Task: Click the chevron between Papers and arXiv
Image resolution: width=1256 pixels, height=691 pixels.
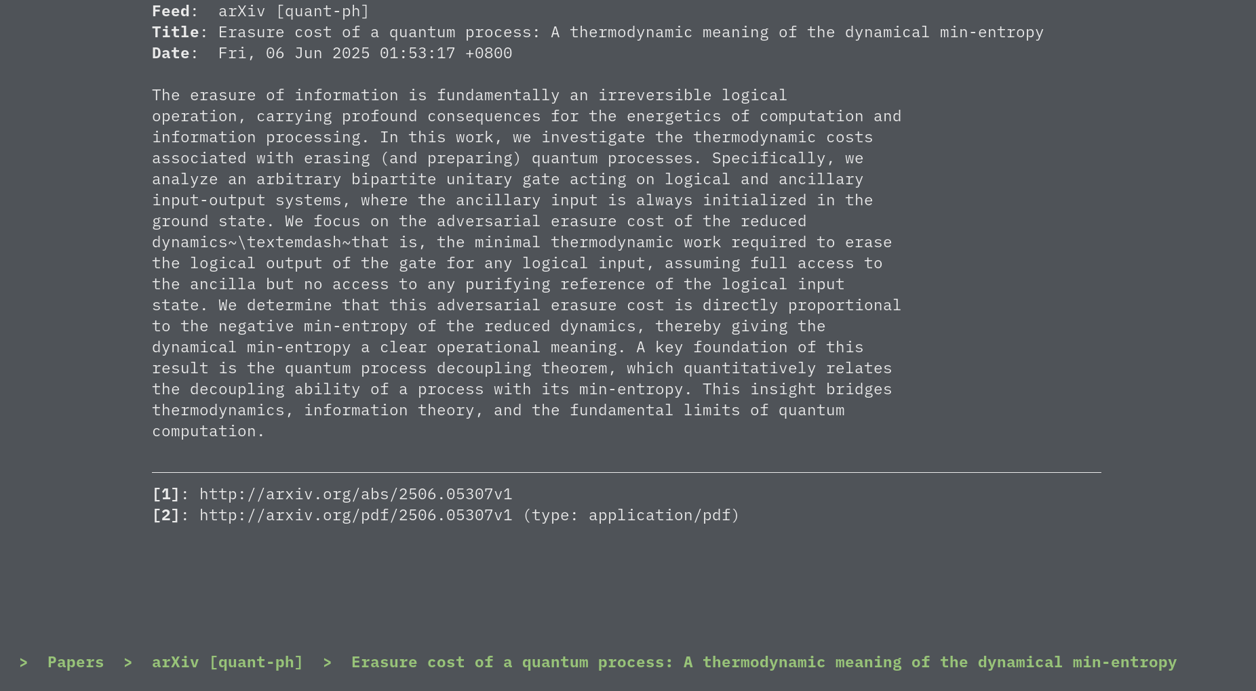Action: 128,663
